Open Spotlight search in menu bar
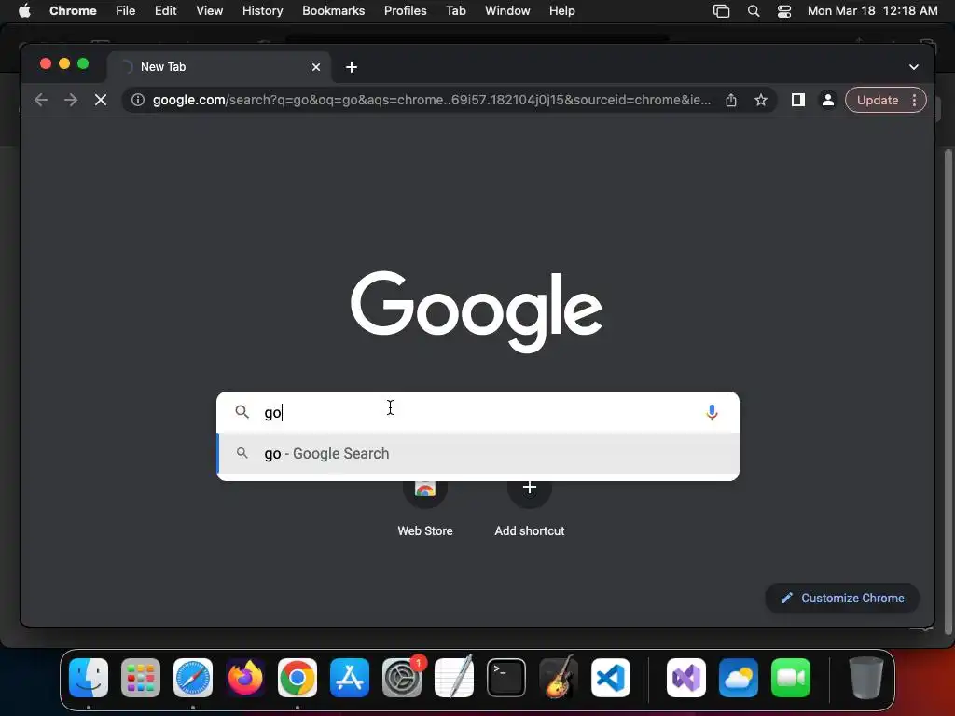The image size is (955, 716). click(x=754, y=10)
